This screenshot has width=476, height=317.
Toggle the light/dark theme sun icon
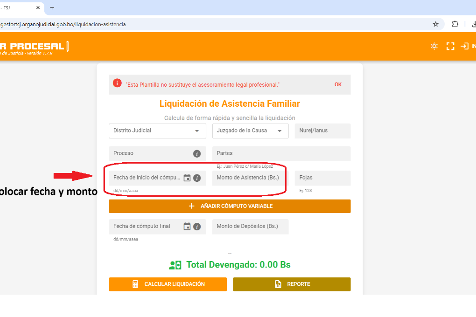pos(434,46)
